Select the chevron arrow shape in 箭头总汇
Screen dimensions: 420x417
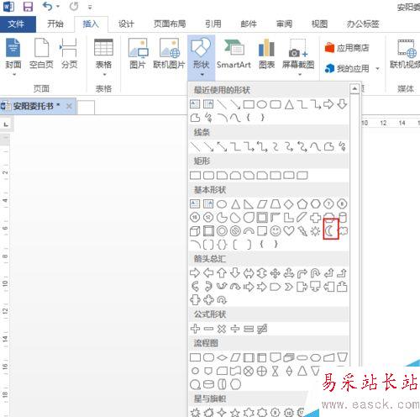(289, 287)
